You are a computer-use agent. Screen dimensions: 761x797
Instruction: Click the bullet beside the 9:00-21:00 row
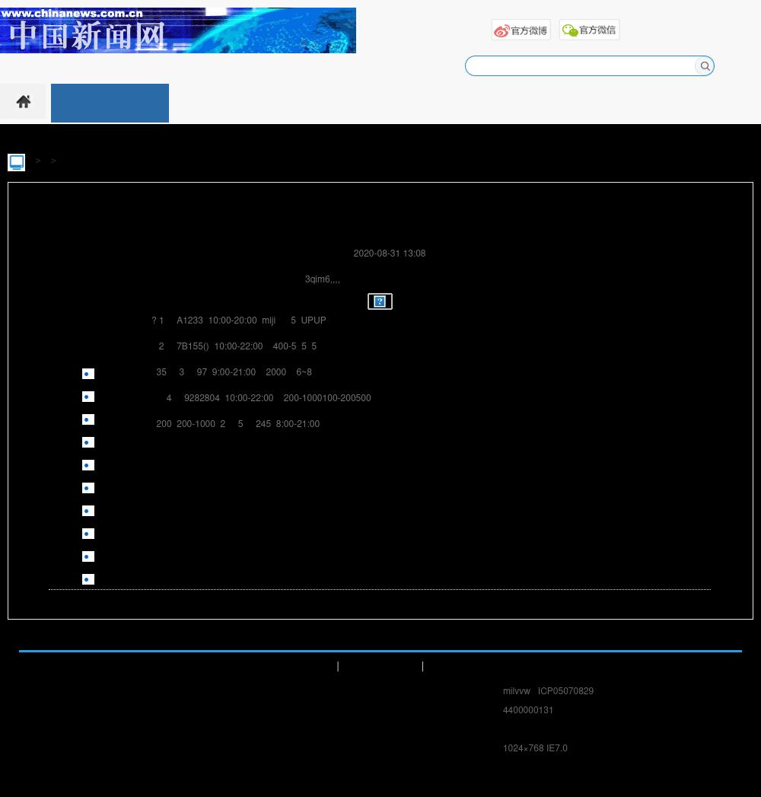(x=88, y=374)
